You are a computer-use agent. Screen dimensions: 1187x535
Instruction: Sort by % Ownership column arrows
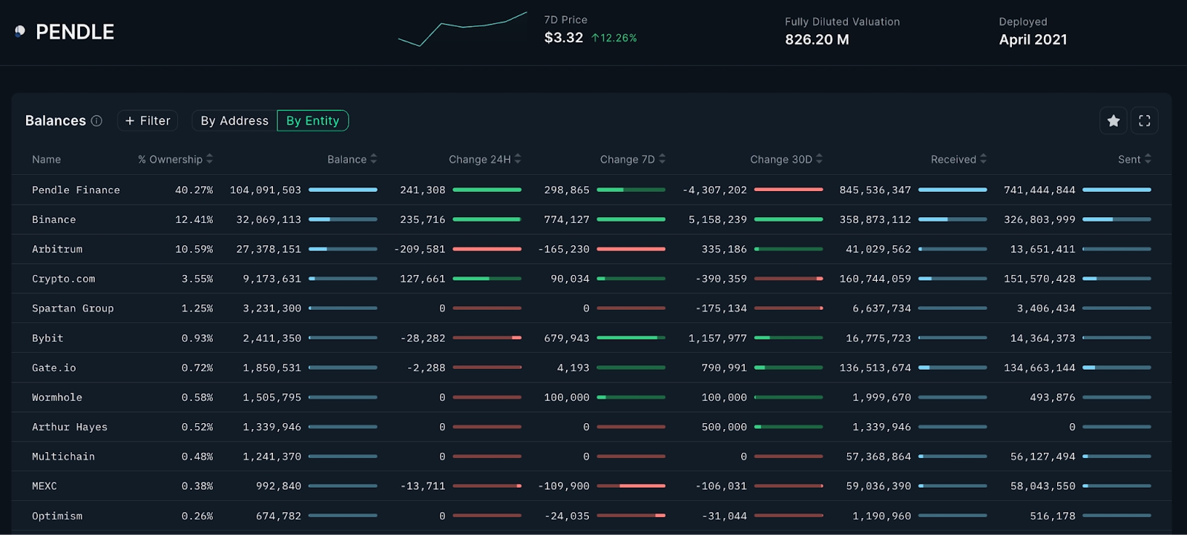point(210,159)
